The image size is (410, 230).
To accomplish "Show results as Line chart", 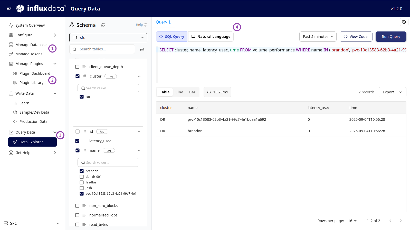I will pos(179,92).
